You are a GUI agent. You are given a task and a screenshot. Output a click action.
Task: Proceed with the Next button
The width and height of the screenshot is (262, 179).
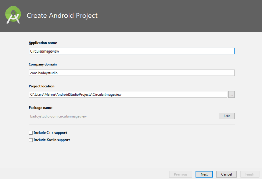204,174
